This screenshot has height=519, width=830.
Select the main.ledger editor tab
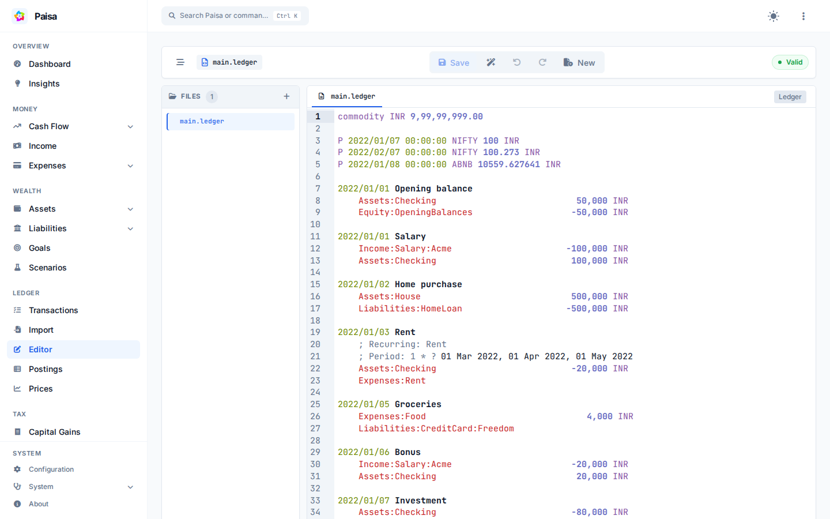pyautogui.click(x=347, y=96)
